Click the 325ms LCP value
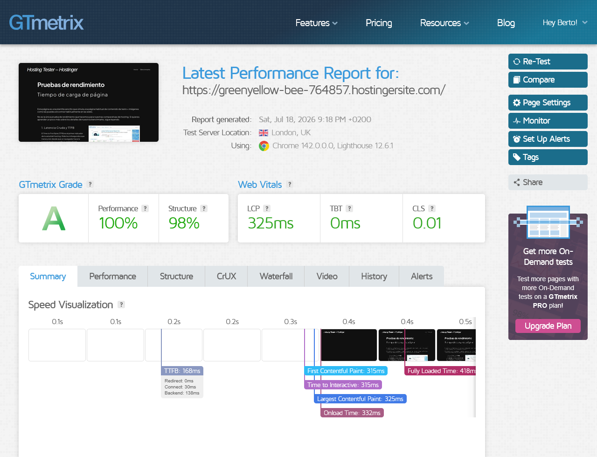Viewport: 597px width, 457px height. [271, 223]
